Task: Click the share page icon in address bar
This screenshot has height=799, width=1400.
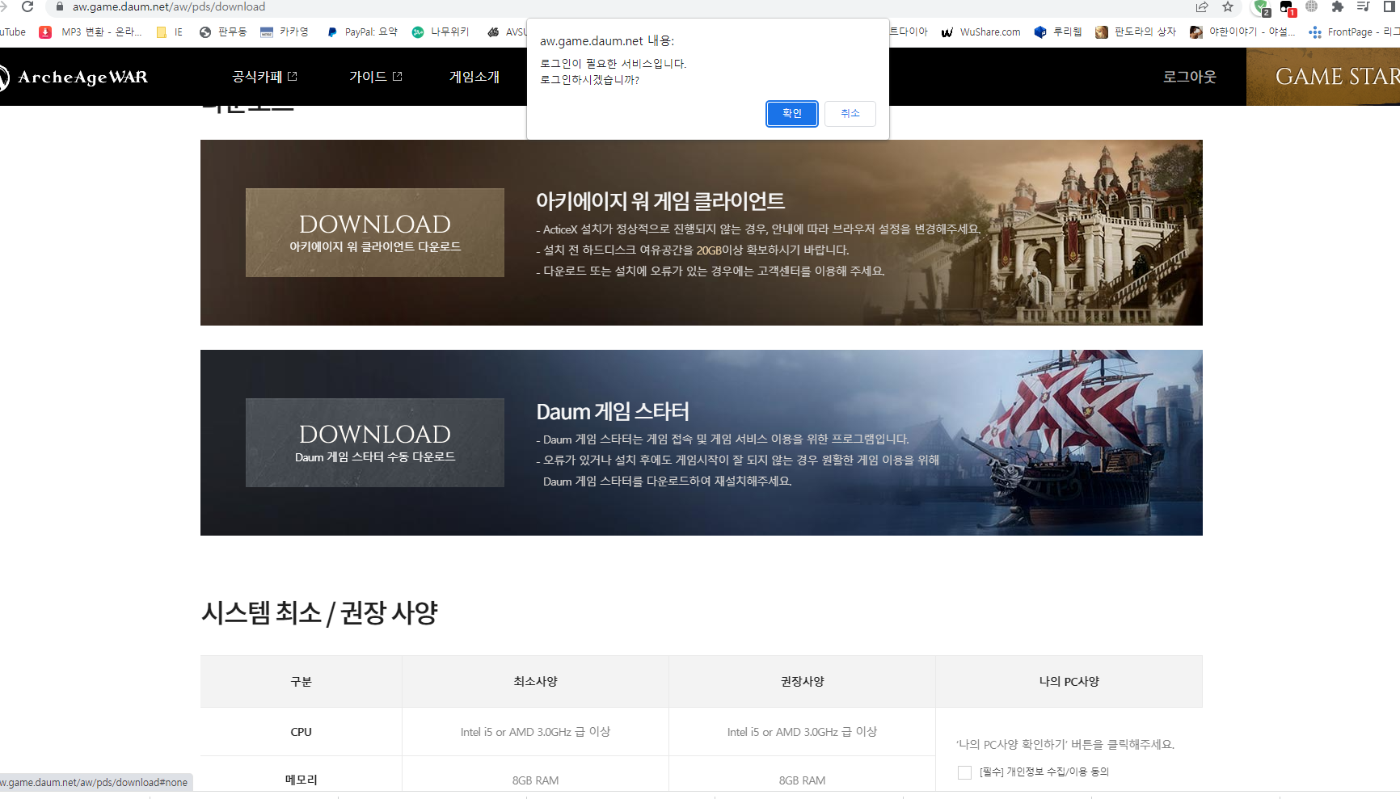Action: coord(1202,6)
